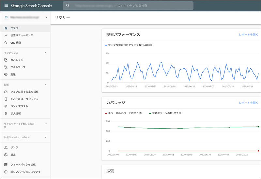Click フィードバックを送信
The image size is (261, 179).
tap(23, 165)
